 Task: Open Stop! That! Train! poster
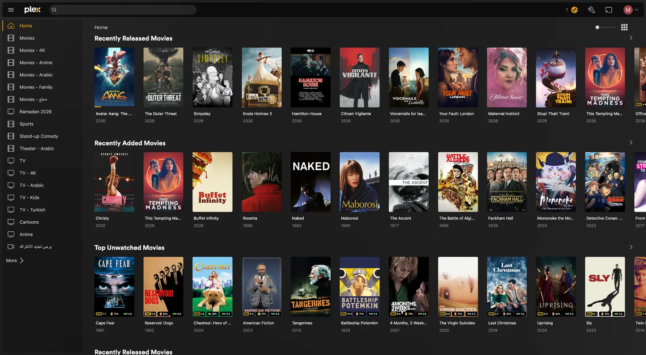pyautogui.click(x=556, y=78)
